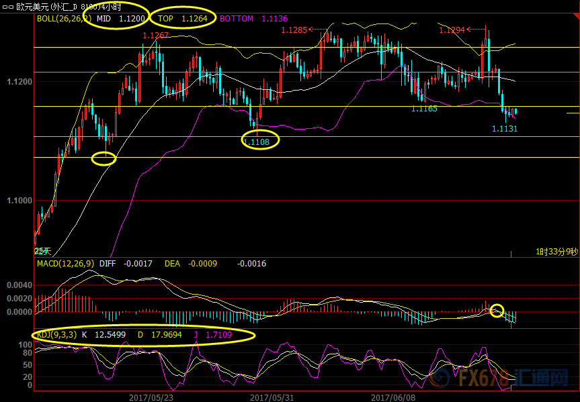Click the MID 1.1200 Bollinger value
The image size is (580, 402).
click(x=120, y=19)
